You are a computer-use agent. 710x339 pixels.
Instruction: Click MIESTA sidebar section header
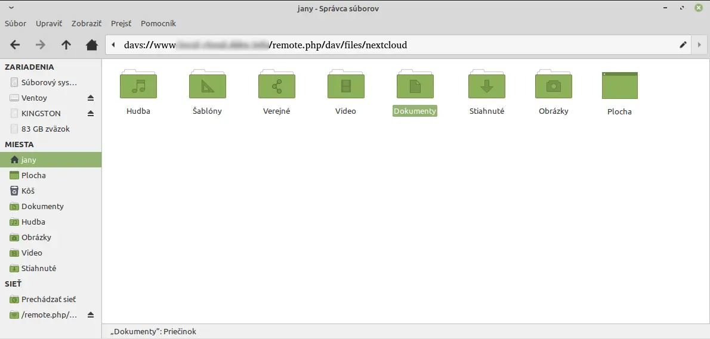pos(20,145)
